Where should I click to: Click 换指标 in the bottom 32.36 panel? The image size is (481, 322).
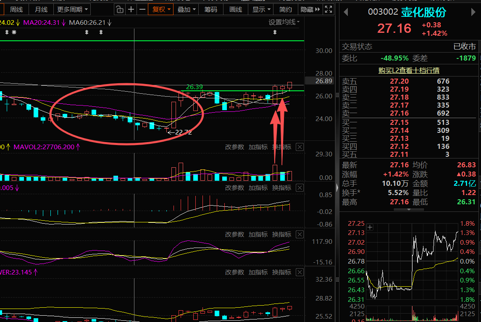coord(281,272)
